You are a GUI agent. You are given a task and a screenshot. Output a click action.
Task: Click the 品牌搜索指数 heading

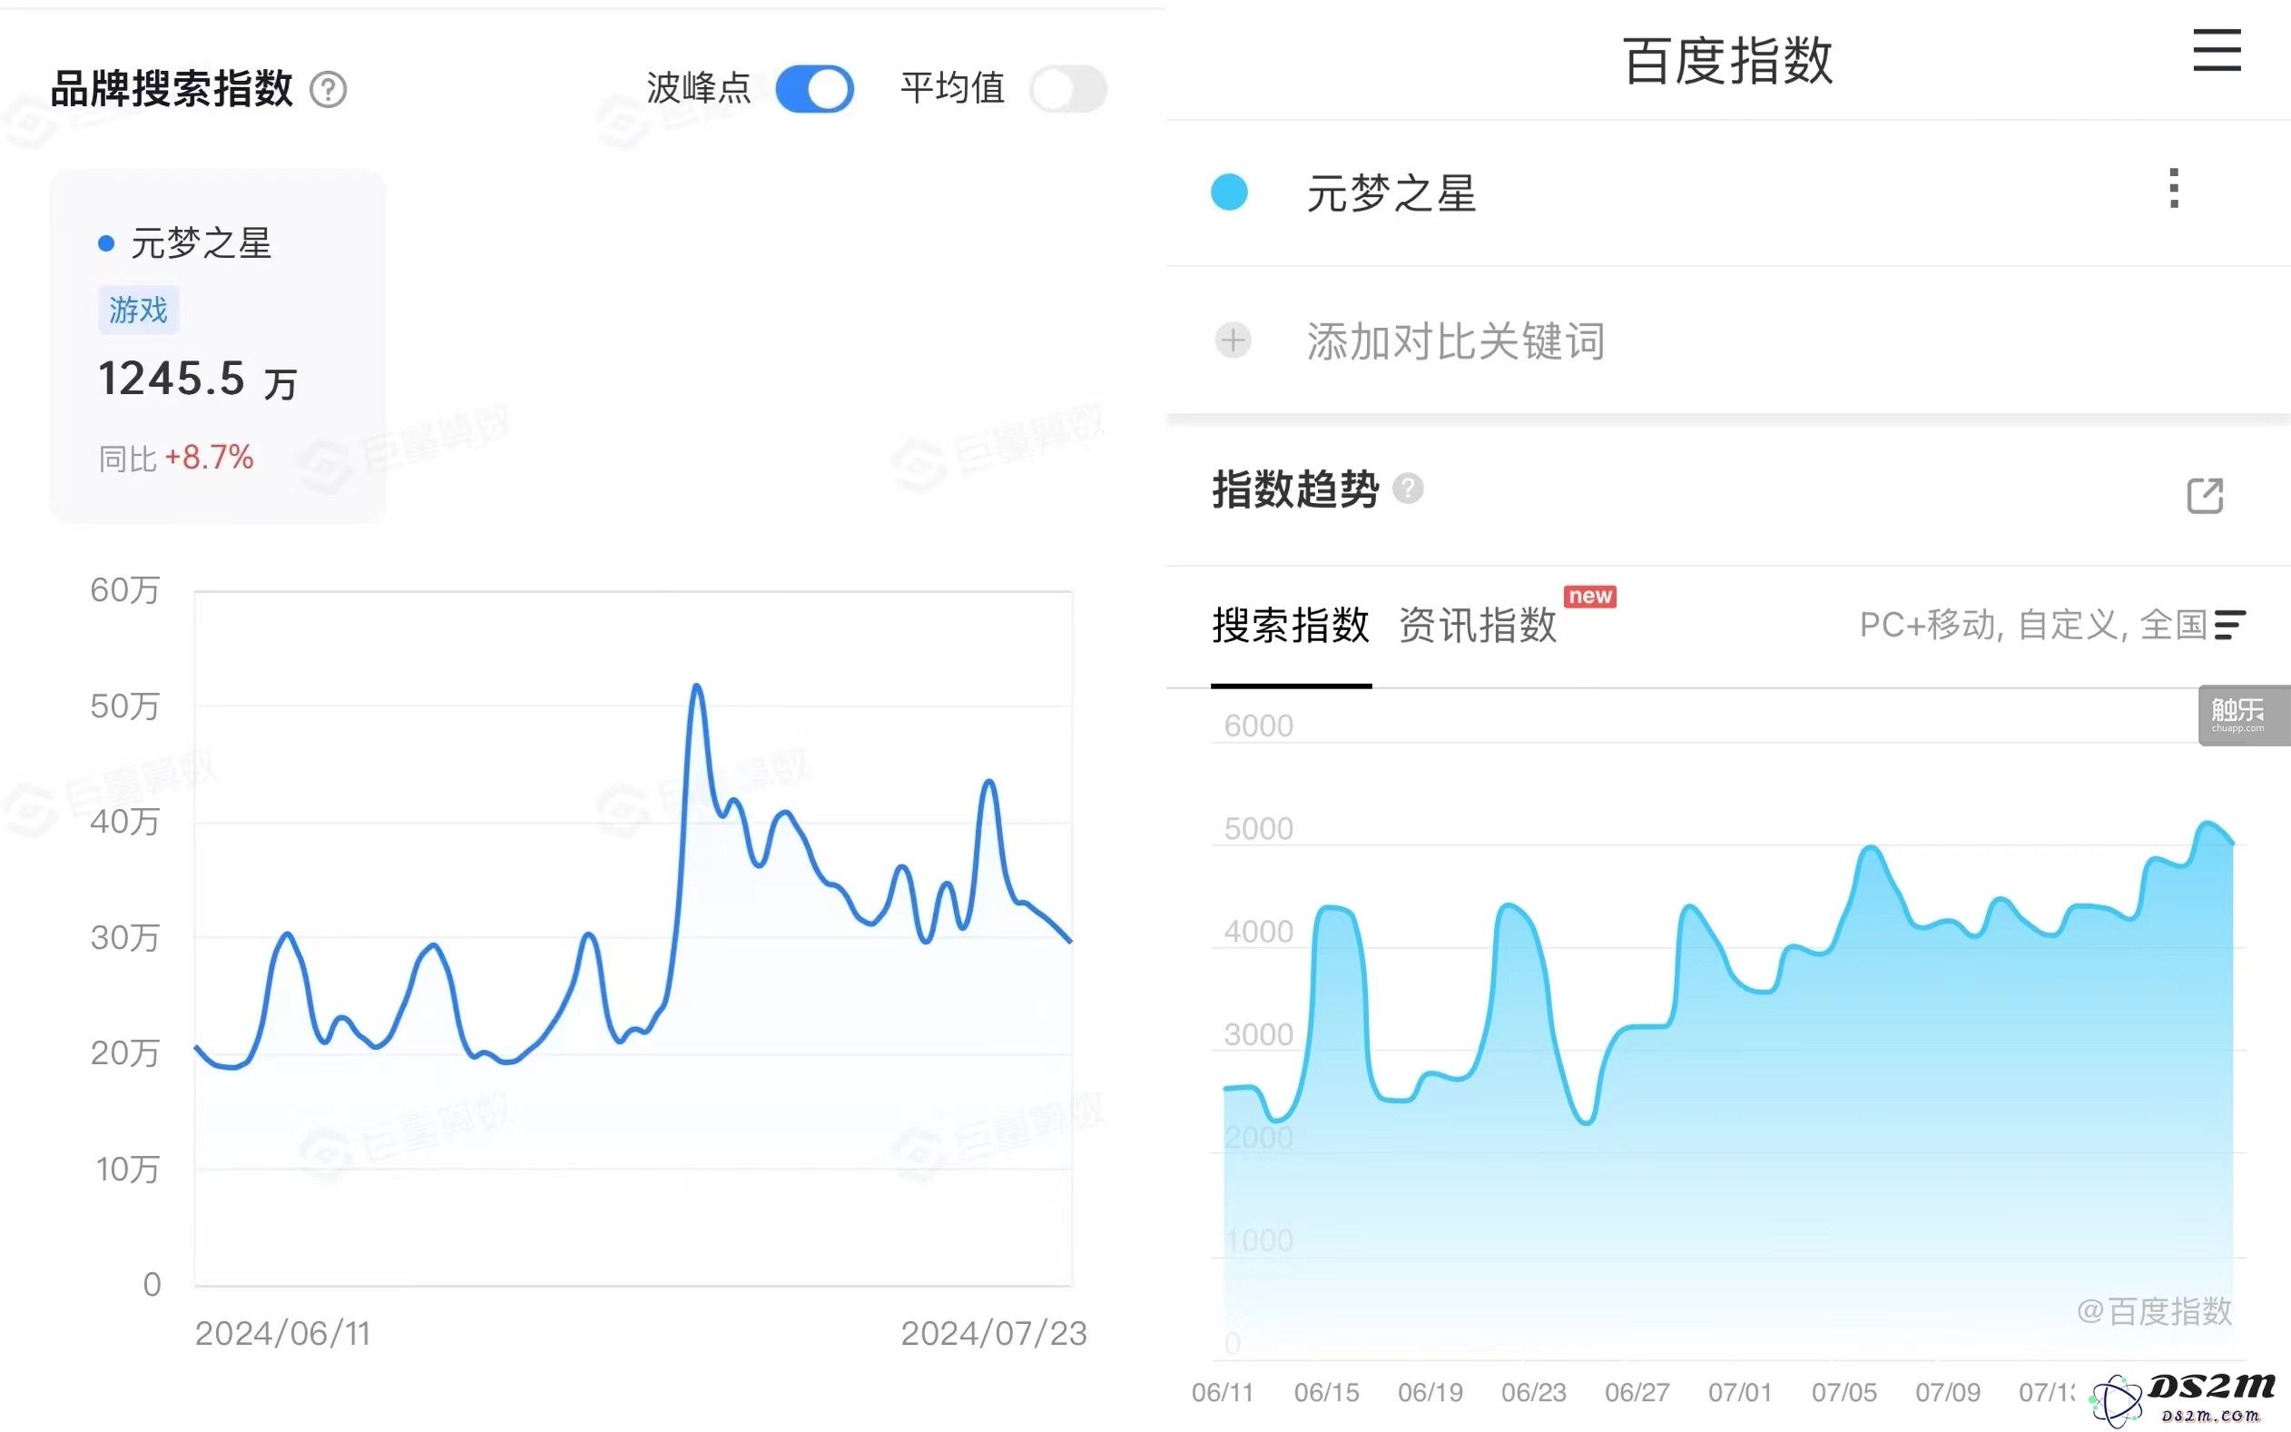point(172,89)
